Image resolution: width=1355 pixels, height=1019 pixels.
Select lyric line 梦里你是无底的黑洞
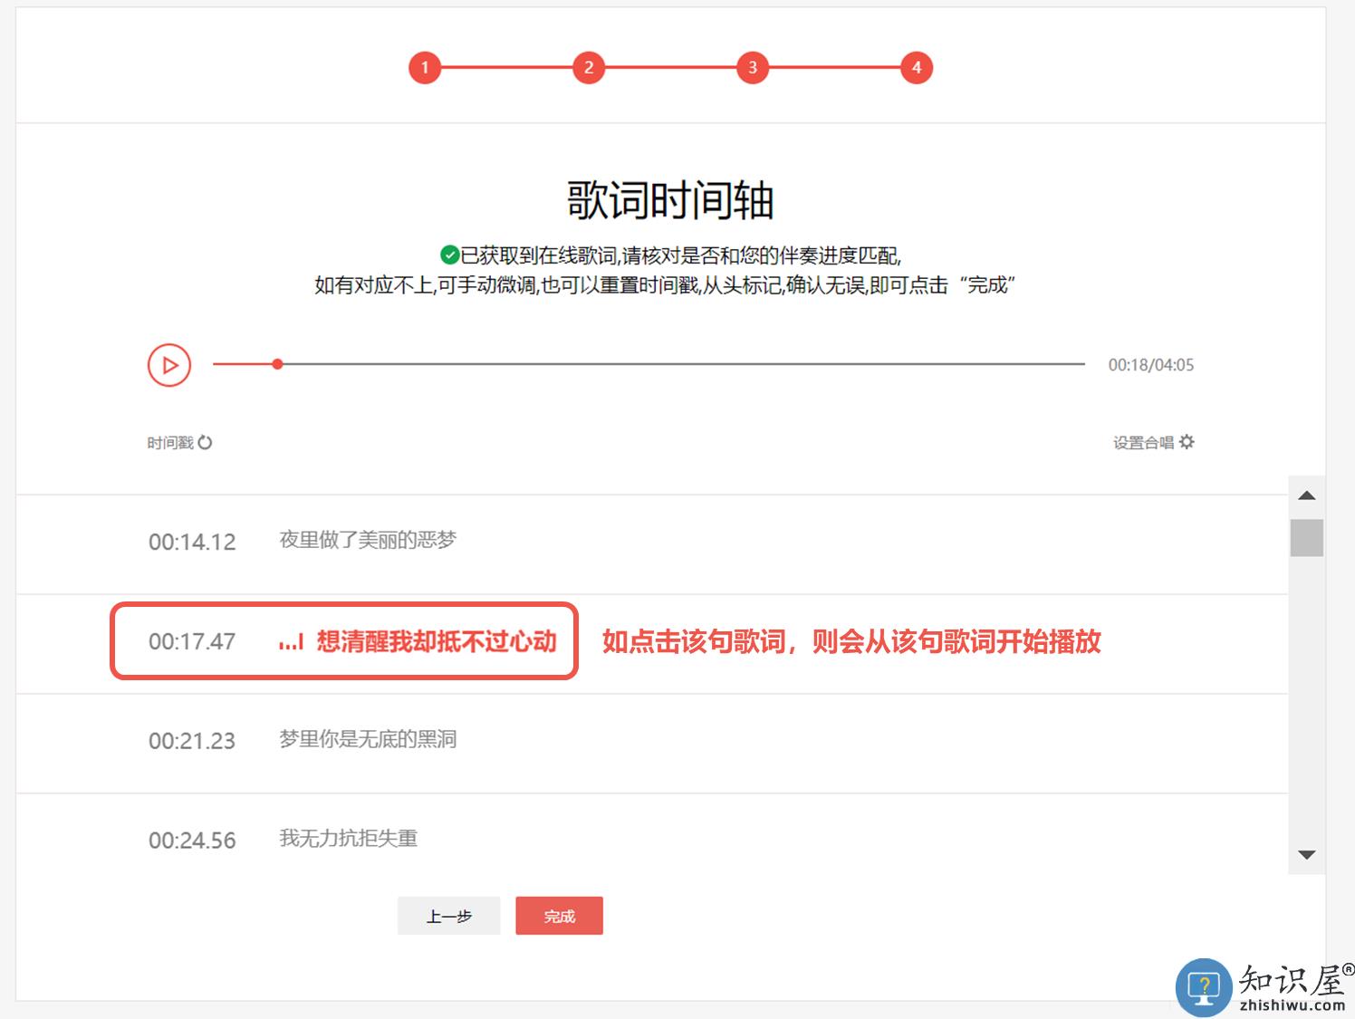(368, 739)
